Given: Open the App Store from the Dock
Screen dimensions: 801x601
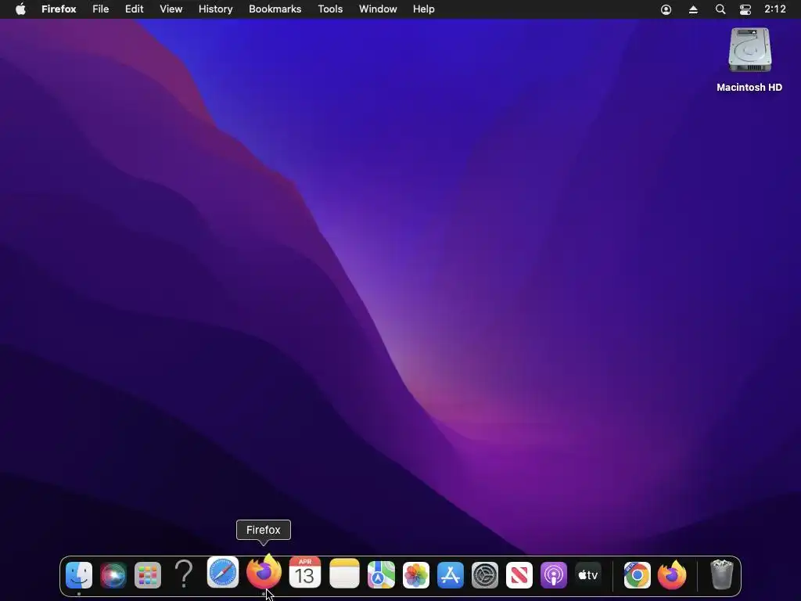Looking at the screenshot, I should point(451,575).
